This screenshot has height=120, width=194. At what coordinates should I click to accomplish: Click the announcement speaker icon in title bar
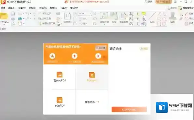[66, 2]
